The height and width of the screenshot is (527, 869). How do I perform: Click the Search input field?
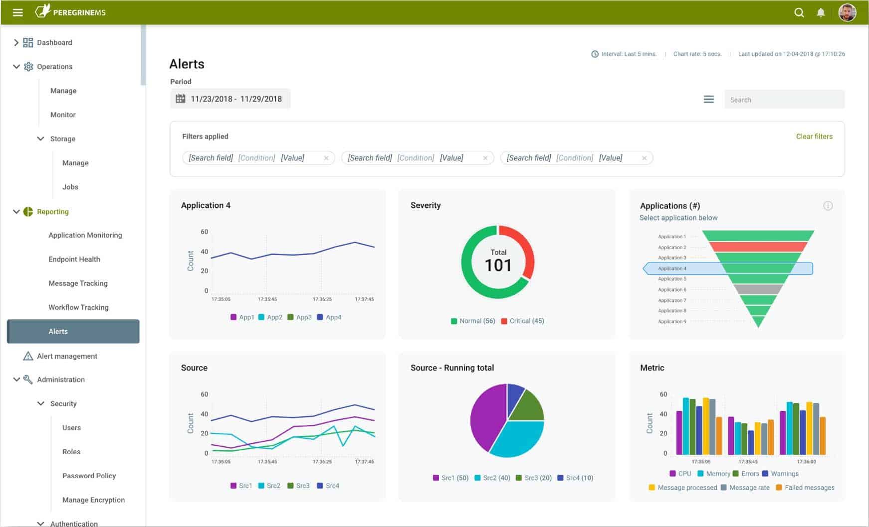click(784, 100)
